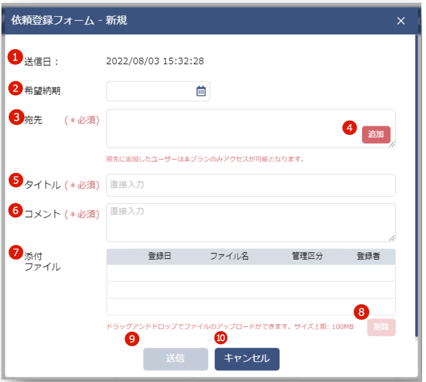Click the タイトル input field

coord(251,185)
